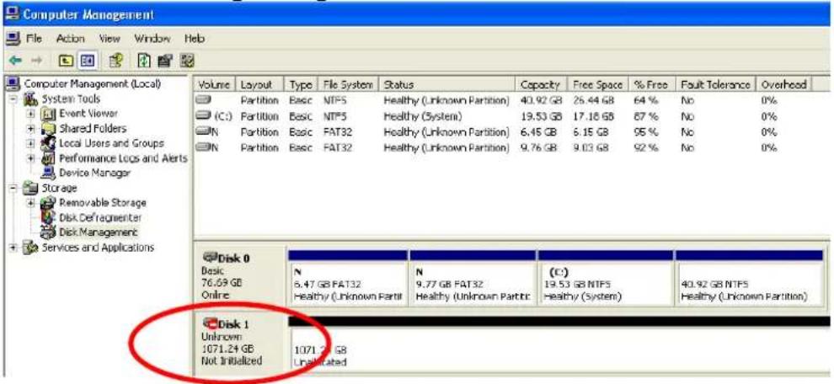Click the Disk 1 icon with red marker
The image size is (834, 384).
pos(211,323)
